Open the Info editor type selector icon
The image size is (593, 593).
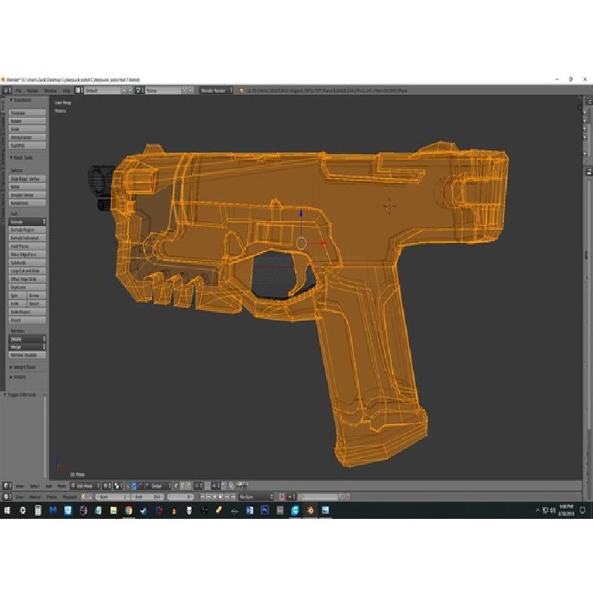pyautogui.click(x=7, y=90)
